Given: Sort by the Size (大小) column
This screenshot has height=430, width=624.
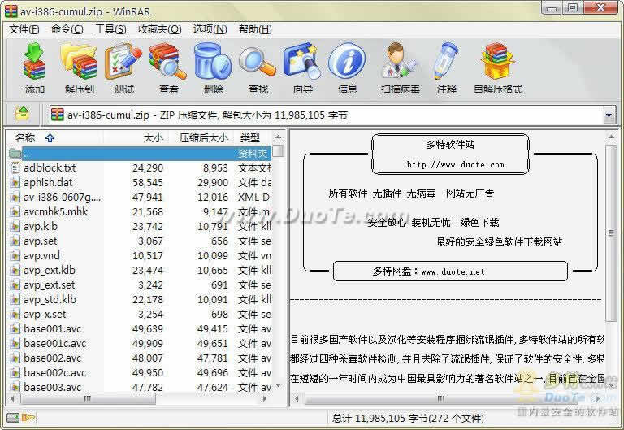Looking at the screenshot, I should tap(136, 137).
